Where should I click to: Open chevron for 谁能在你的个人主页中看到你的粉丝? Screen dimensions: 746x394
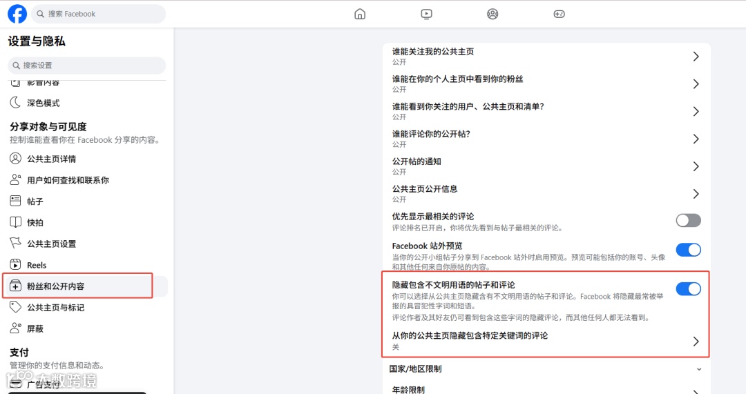click(696, 84)
